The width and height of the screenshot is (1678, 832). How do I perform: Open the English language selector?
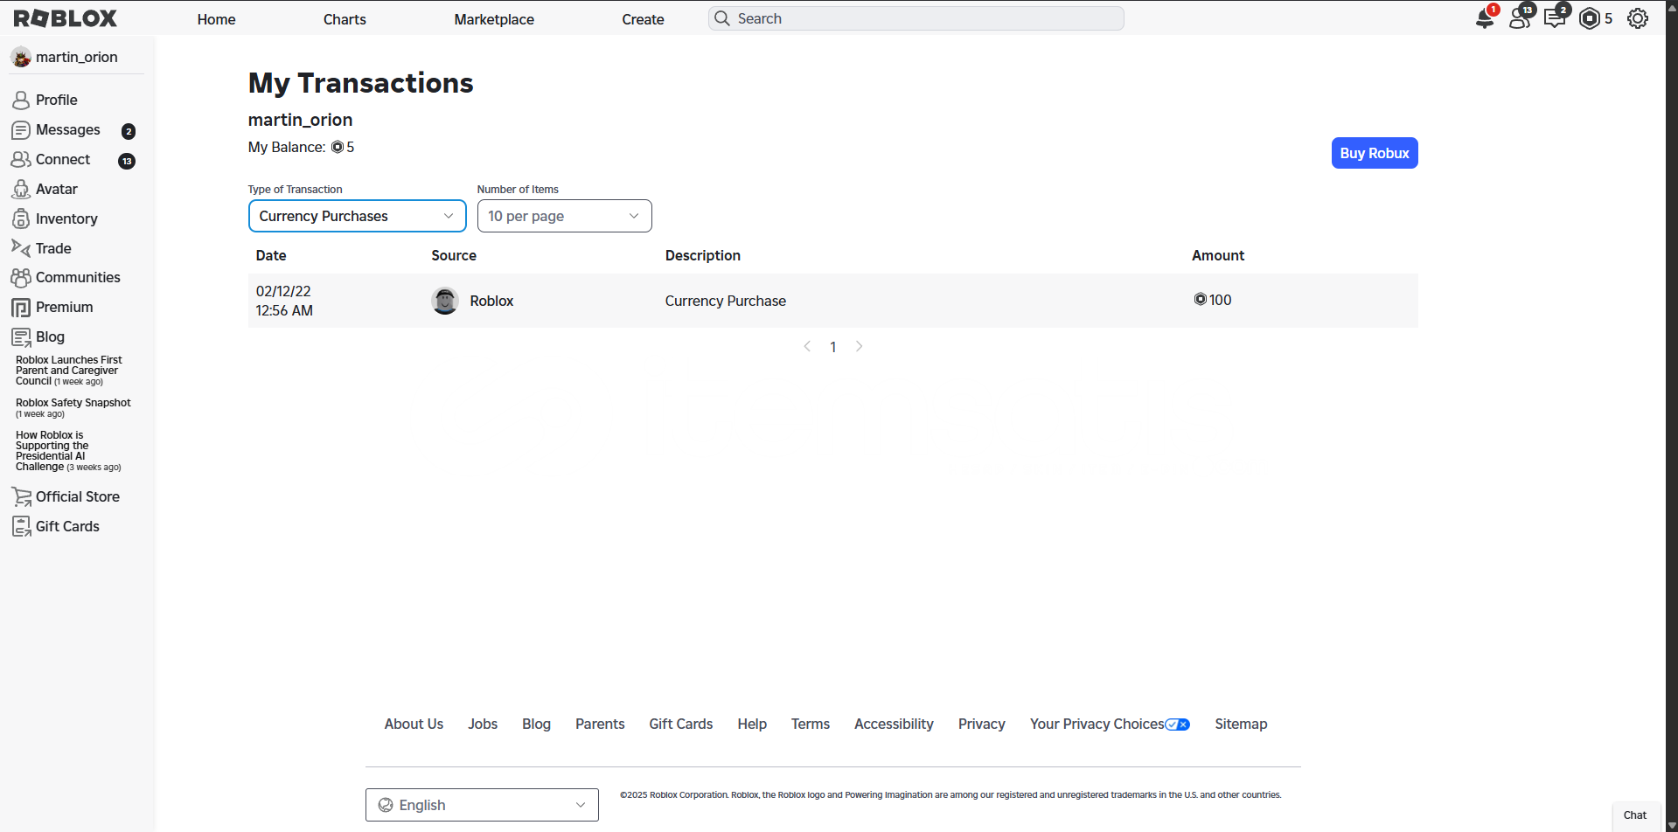[482, 805]
